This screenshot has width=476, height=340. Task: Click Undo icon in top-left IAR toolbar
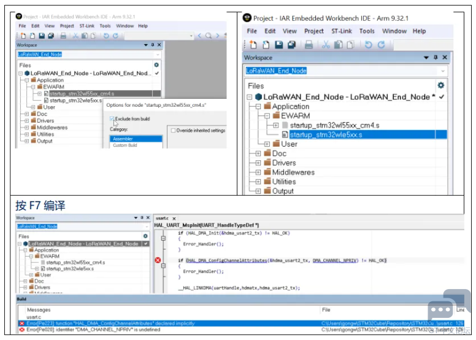(x=106, y=36)
